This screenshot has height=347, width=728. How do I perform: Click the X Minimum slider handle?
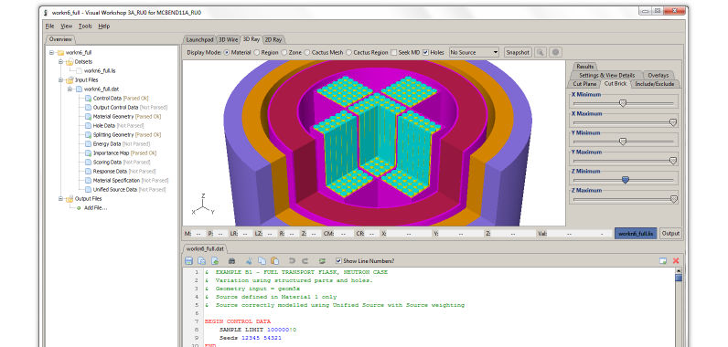[623, 103]
